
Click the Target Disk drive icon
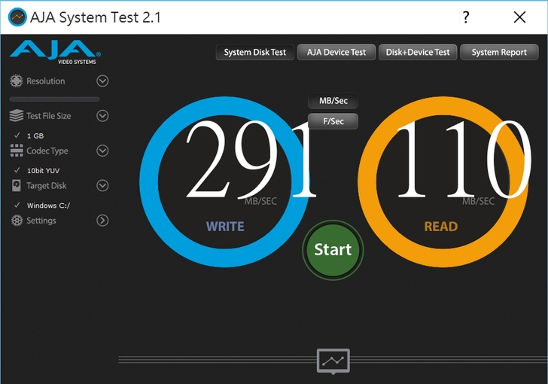(16, 186)
